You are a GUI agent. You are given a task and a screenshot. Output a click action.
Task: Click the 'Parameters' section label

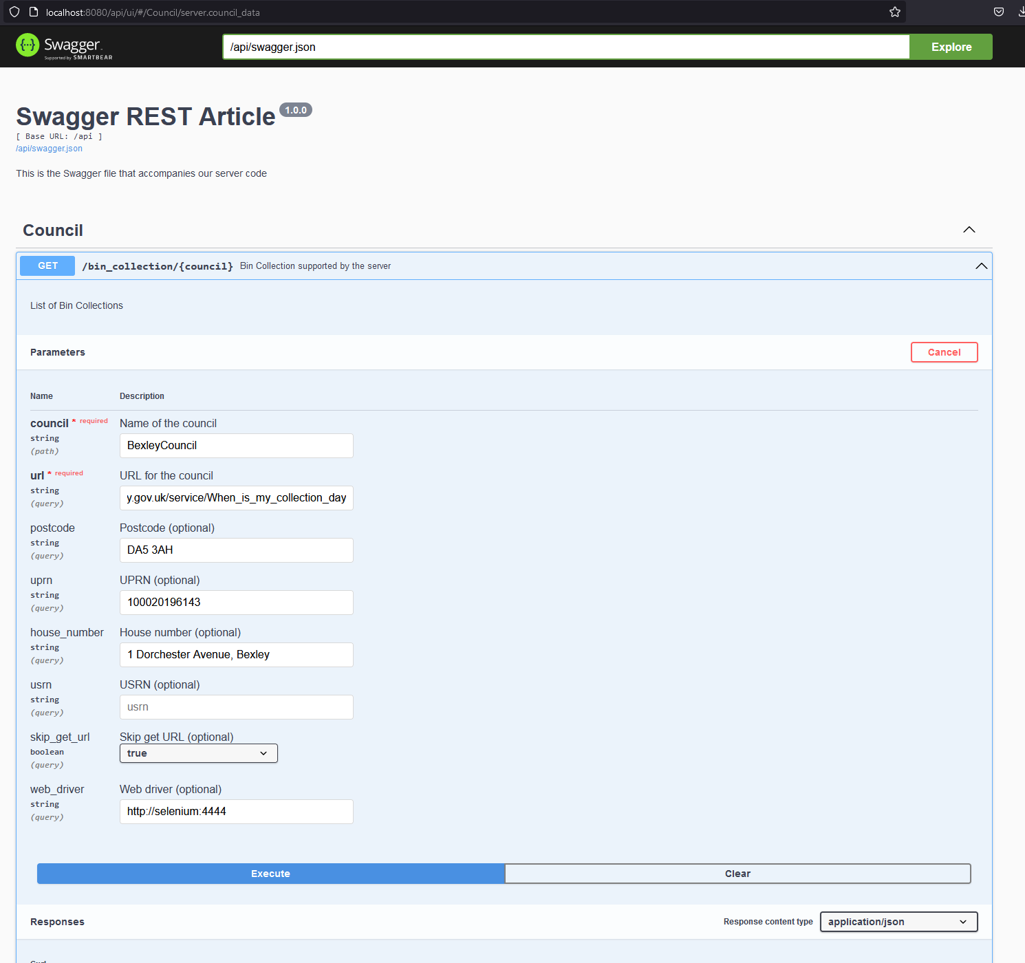[x=58, y=352]
